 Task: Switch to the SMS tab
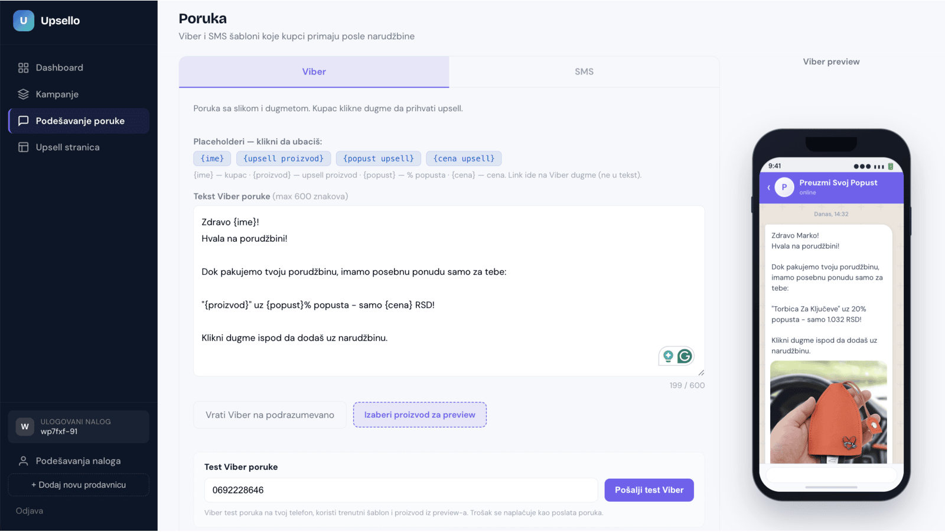(584, 72)
